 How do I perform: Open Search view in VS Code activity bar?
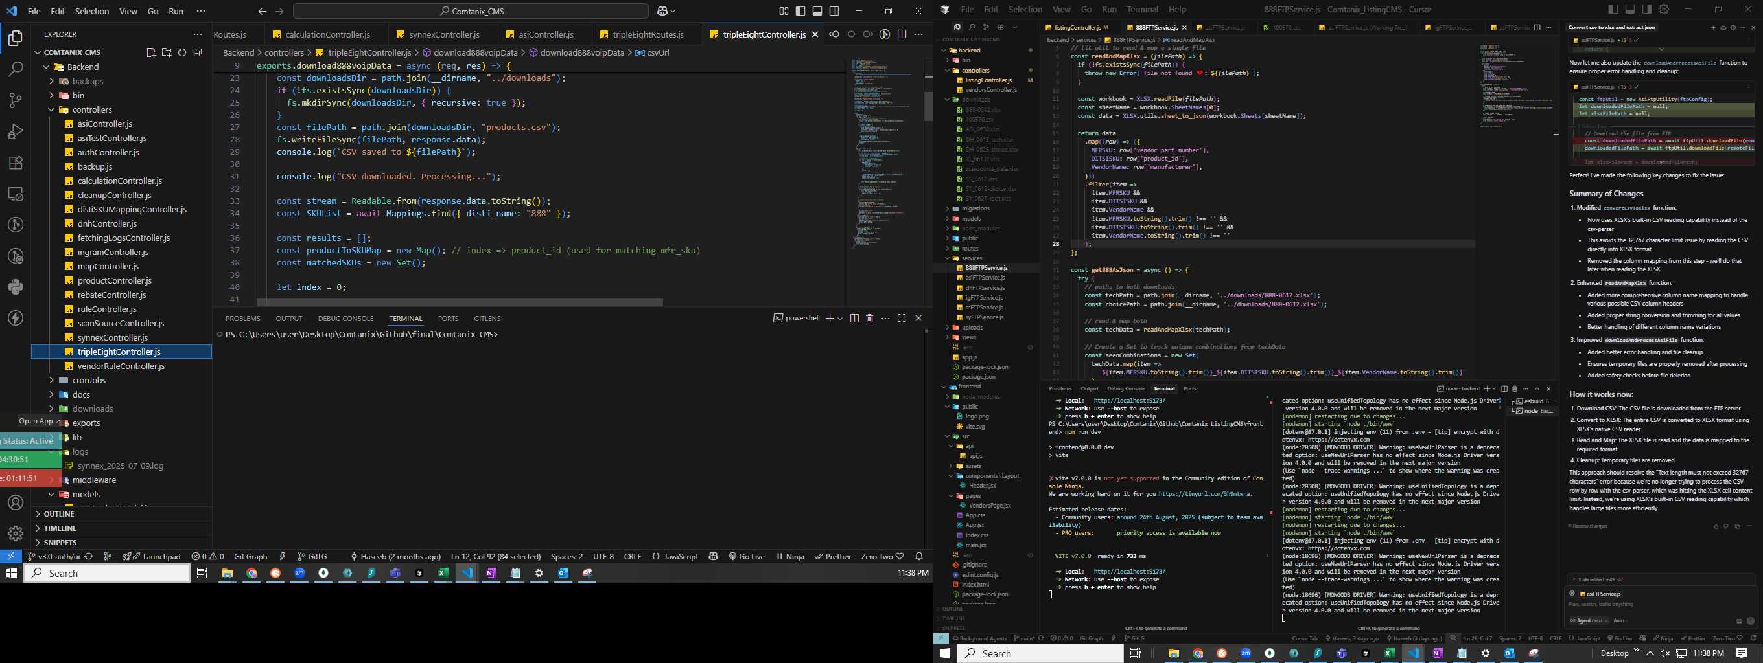pyautogui.click(x=15, y=69)
